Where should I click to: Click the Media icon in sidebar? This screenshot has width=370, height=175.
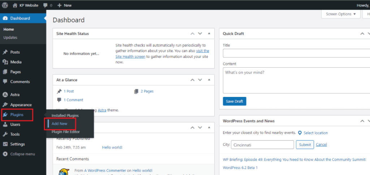[5, 62]
